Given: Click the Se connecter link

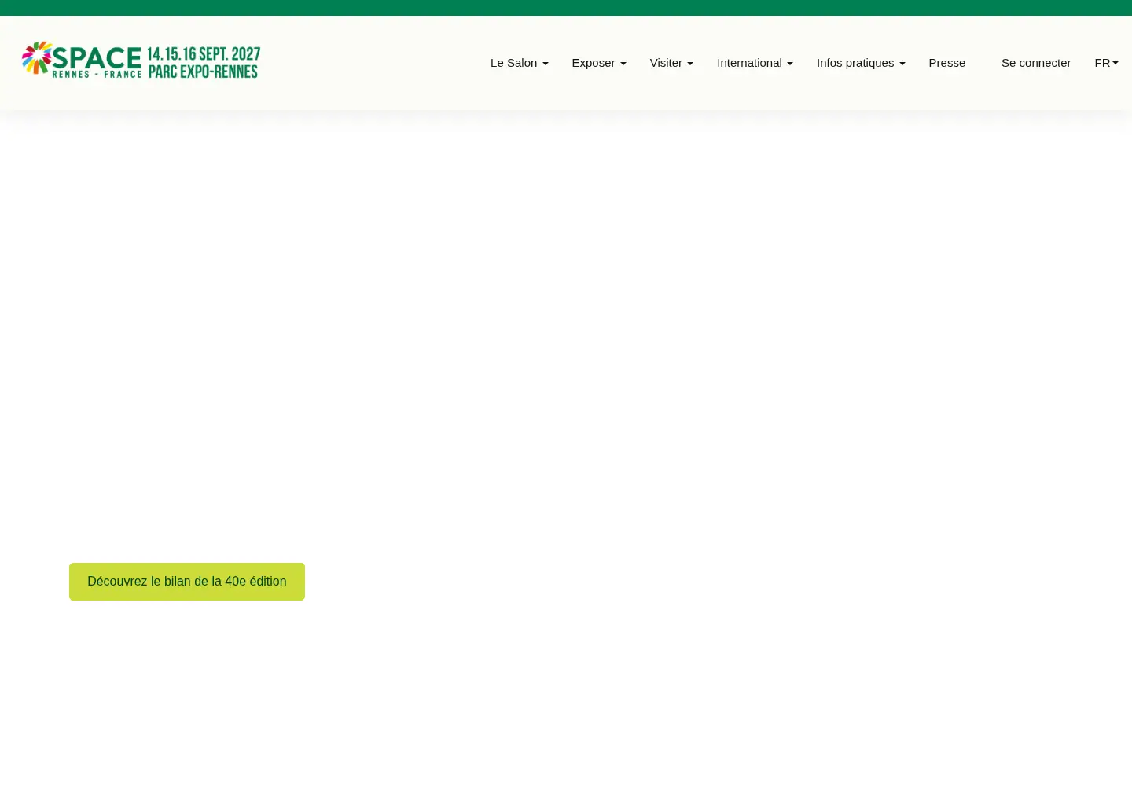Looking at the screenshot, I should coord(1036,63).
